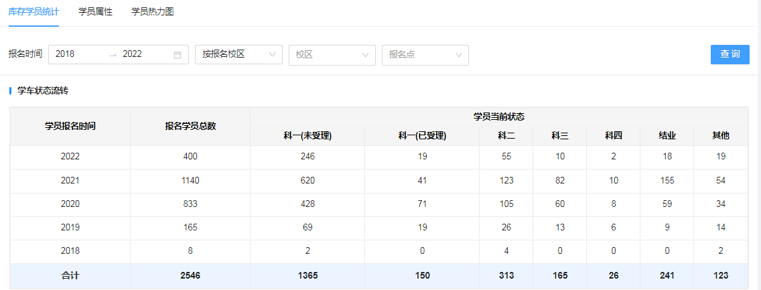The image size is (761, 290).
Task: Click value 123 in 2021 row
Action: tap(506, 180)
